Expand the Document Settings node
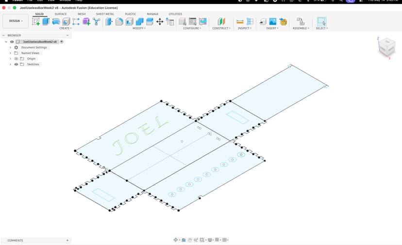Screen dimensions: 402x245 click(x=10, y=48)
